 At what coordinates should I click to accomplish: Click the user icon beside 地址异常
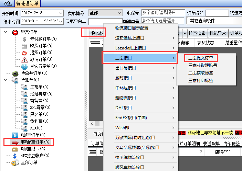[24, 94]
